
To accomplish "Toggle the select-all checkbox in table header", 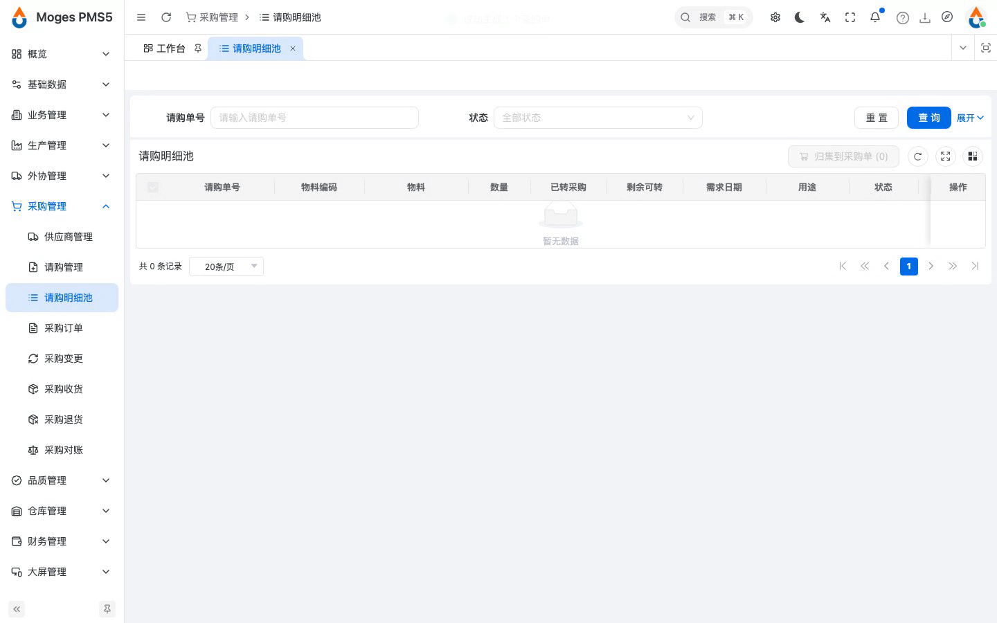I will click(x=153, y=187).
